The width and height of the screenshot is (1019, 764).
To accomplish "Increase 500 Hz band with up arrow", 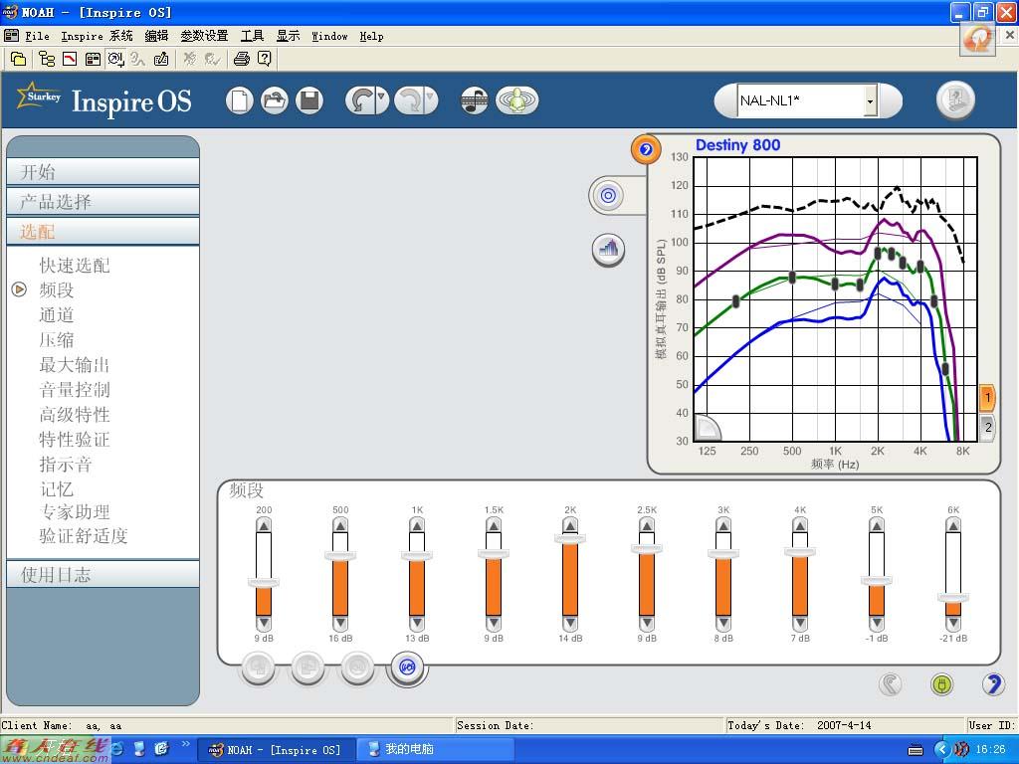I will click(340, 525).
